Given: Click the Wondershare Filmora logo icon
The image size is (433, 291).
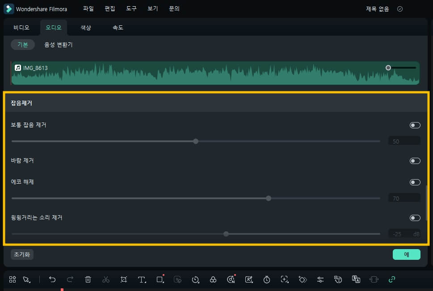Looking at the screenshot, I should [x=8, y=9].
